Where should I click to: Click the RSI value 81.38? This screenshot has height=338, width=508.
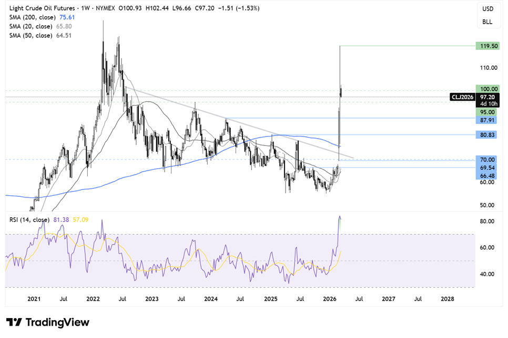click(61, 219)
